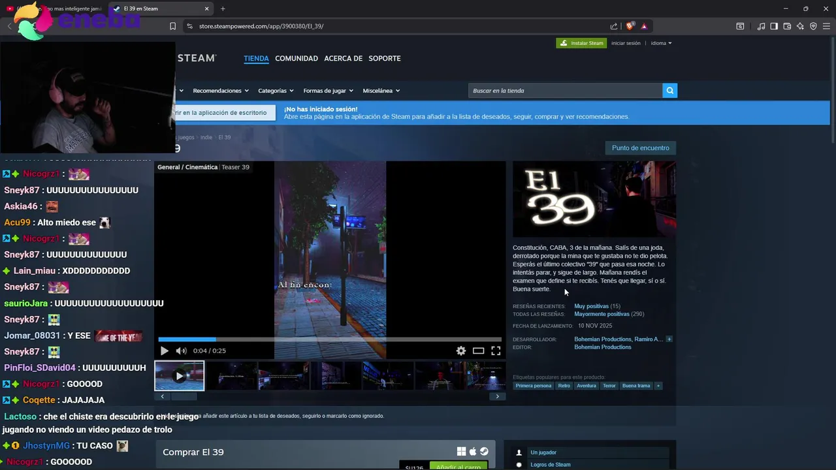Open the Brave Wallet icon
Viewport: 836px width, 470px height.
[x=787, y=26]
